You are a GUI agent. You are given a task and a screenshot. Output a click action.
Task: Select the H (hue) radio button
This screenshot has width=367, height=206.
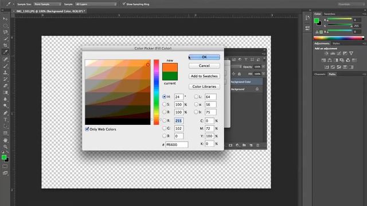(165, 97)
